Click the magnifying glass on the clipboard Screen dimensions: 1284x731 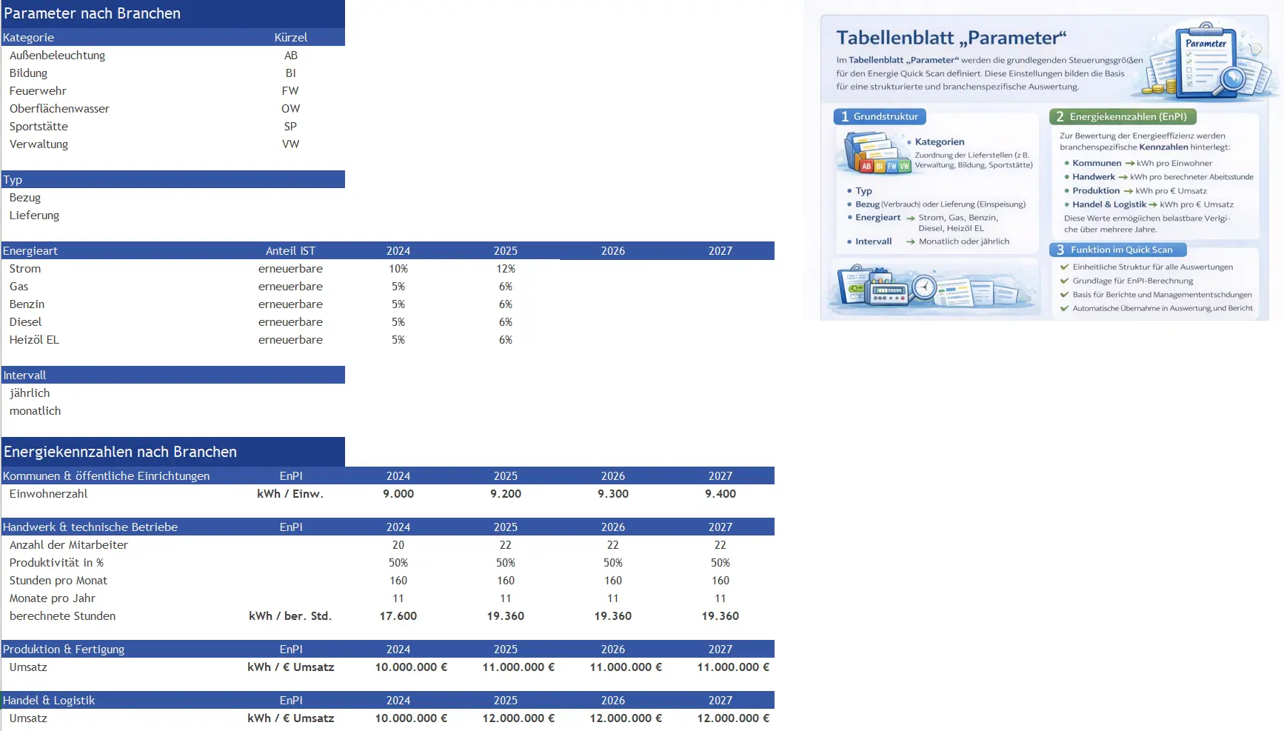[1232, 79]
